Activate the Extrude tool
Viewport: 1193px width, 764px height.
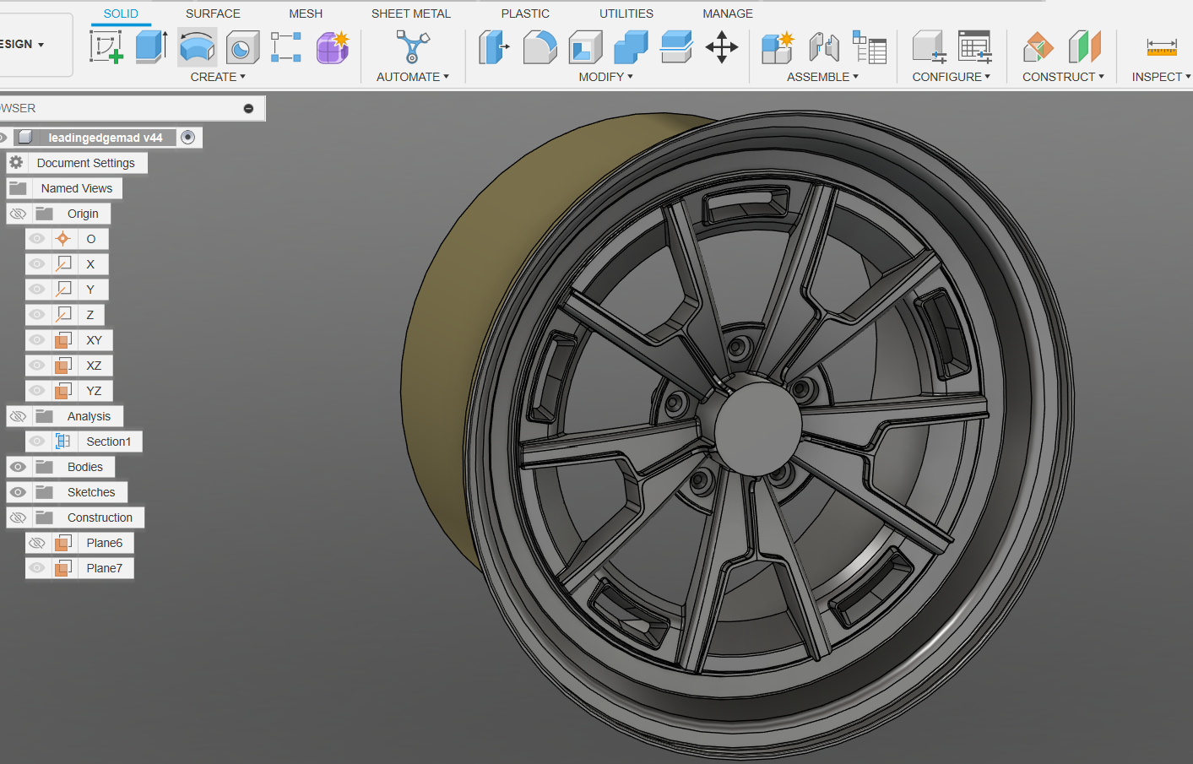click(x=152, y=47)
